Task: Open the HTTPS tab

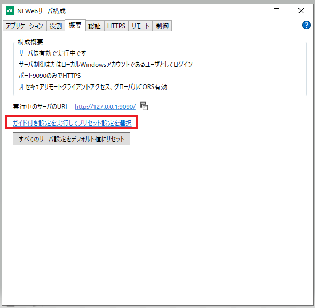Action: [116, 26]
